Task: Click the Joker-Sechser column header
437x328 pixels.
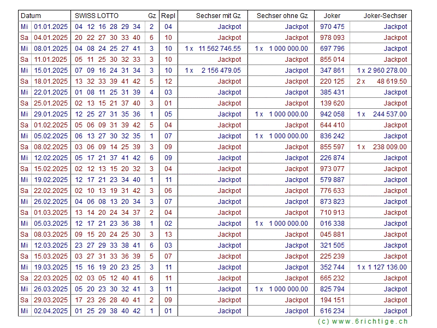Action: 385,16
